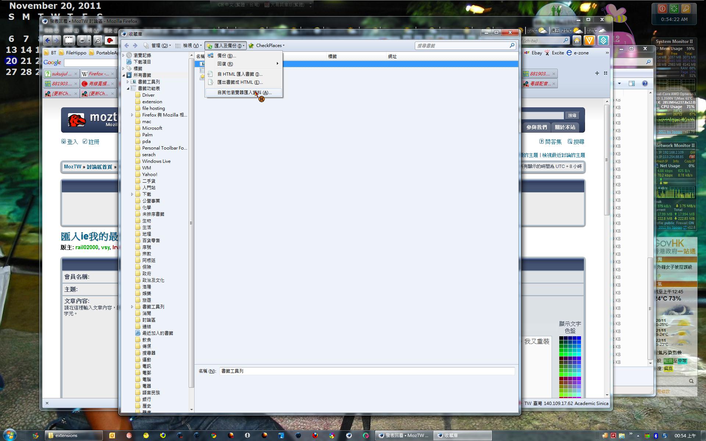This screenshot has height=441, width=706.
Task: Expand the 瀏覽記錄 tree node
Action: [x=124, y=55]
